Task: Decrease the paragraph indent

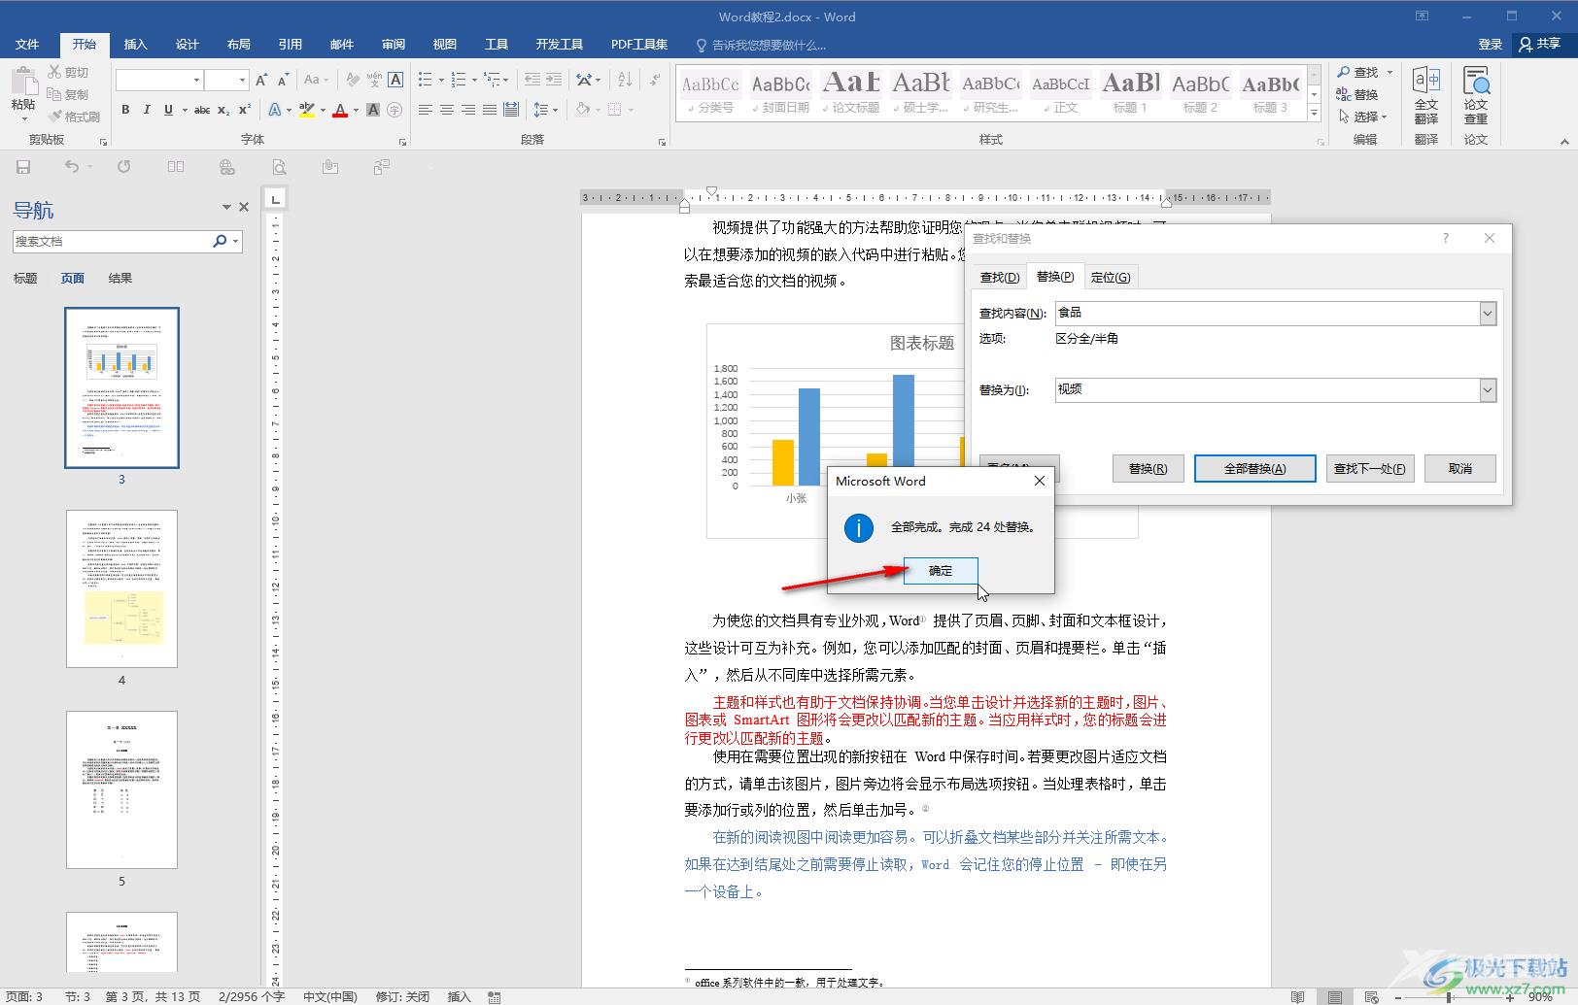Action: coord(532,80)
